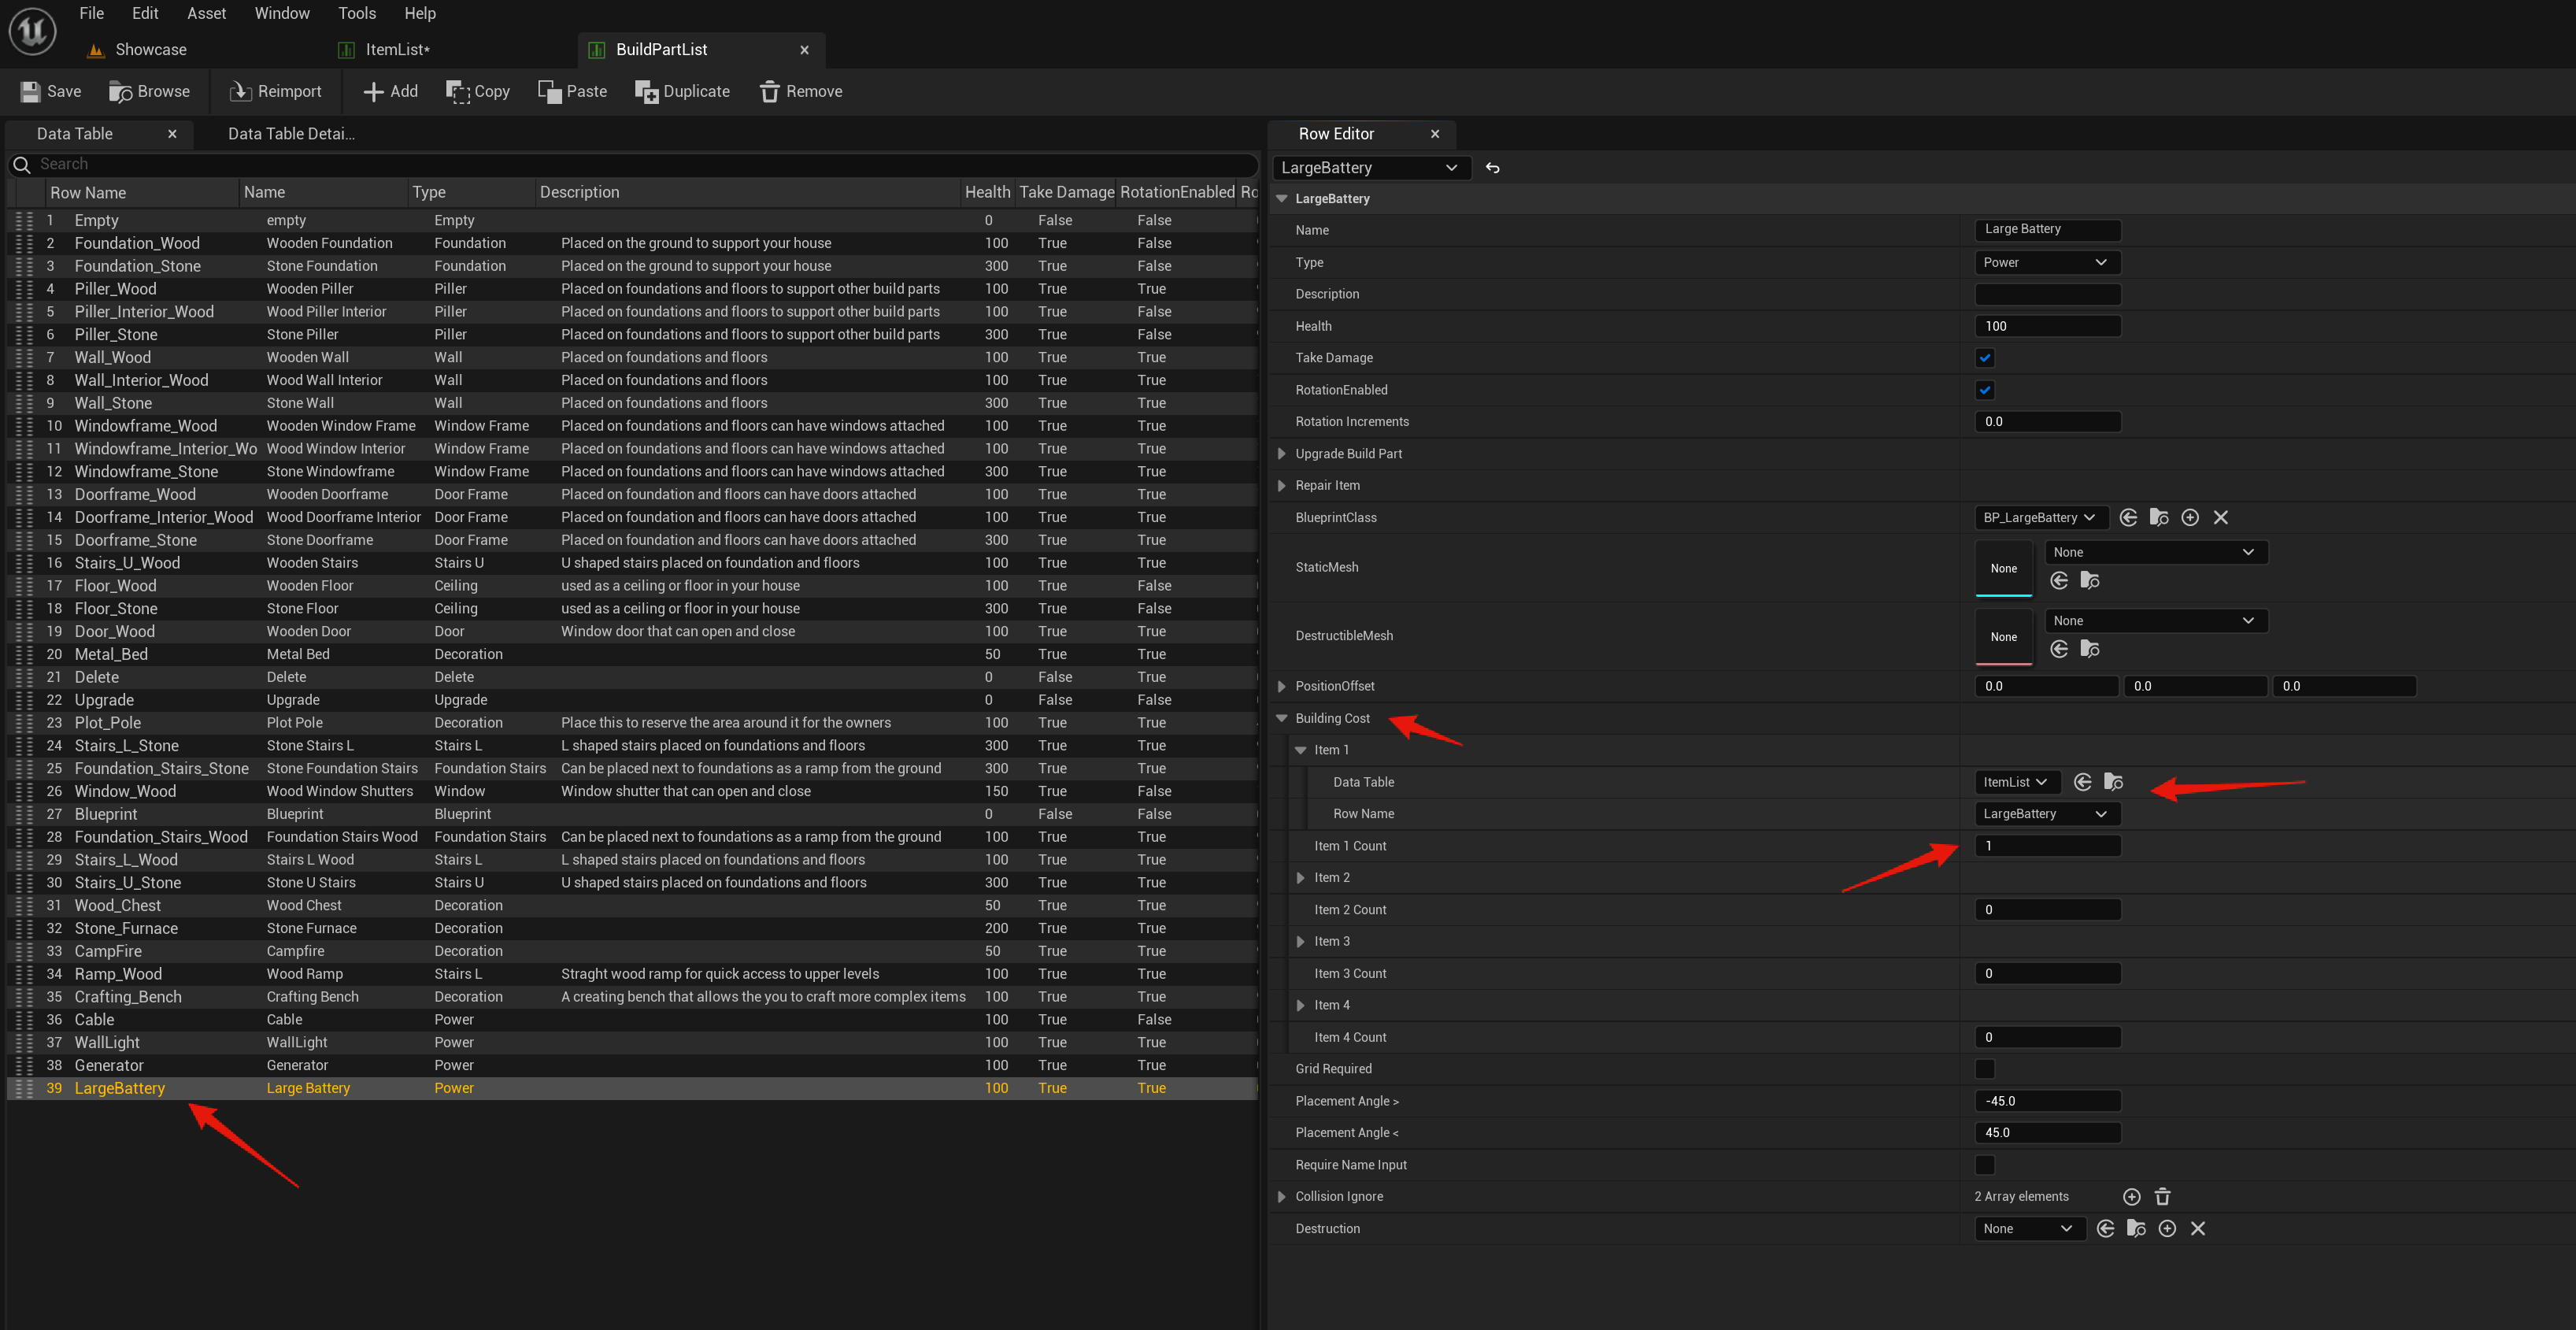Click the Browse button in toolbar

[149, 91]
